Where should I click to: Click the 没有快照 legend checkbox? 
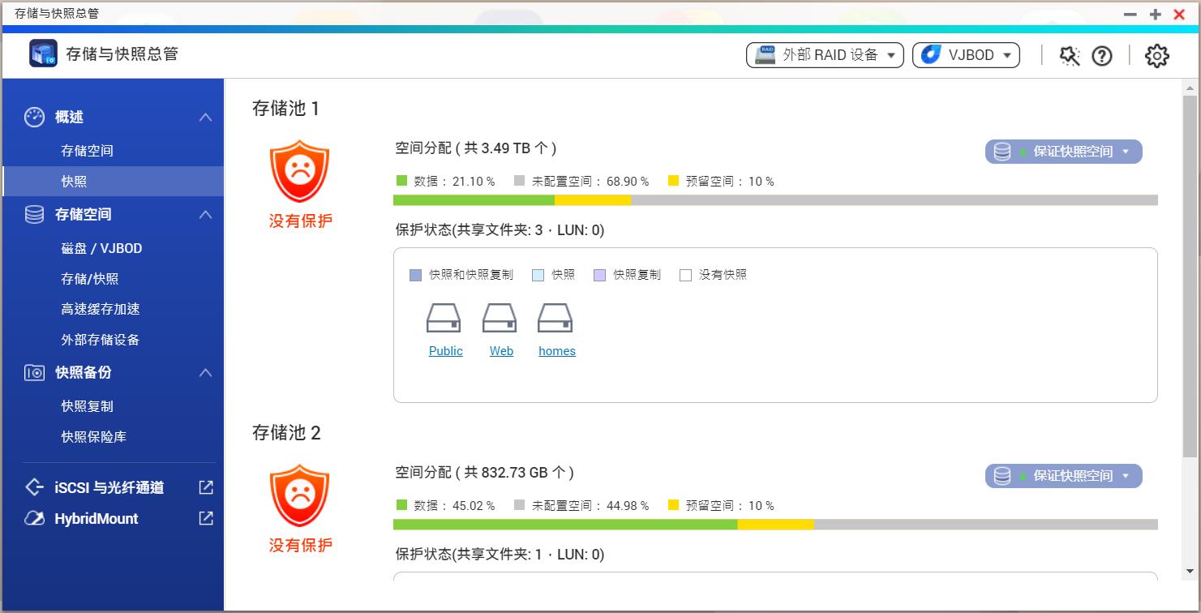[684, 275]
